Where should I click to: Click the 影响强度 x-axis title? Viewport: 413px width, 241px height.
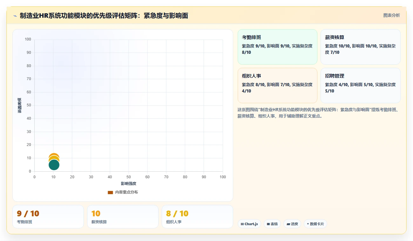tap(128, 184)
